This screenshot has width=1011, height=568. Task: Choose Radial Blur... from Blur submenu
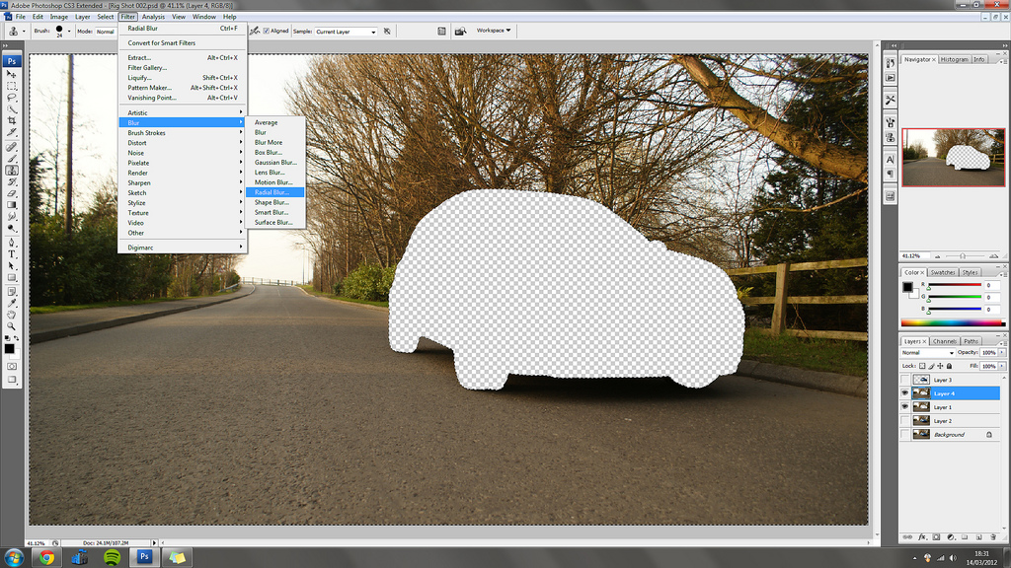pos(272,192)
